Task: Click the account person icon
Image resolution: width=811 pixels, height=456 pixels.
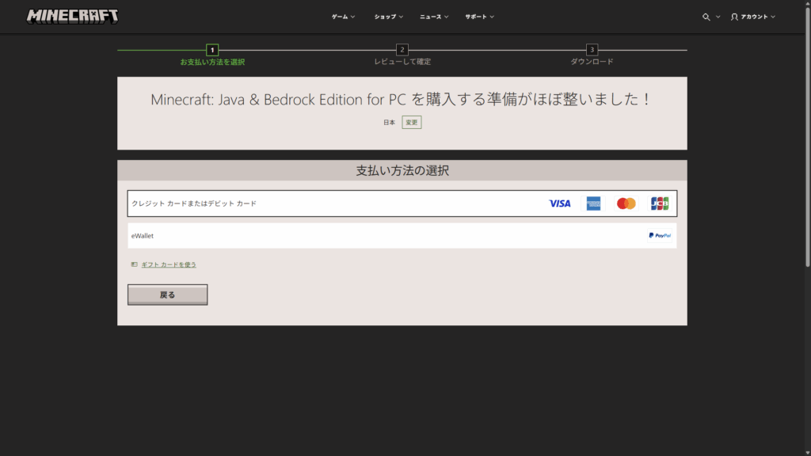Action: (x=734, y=17)
